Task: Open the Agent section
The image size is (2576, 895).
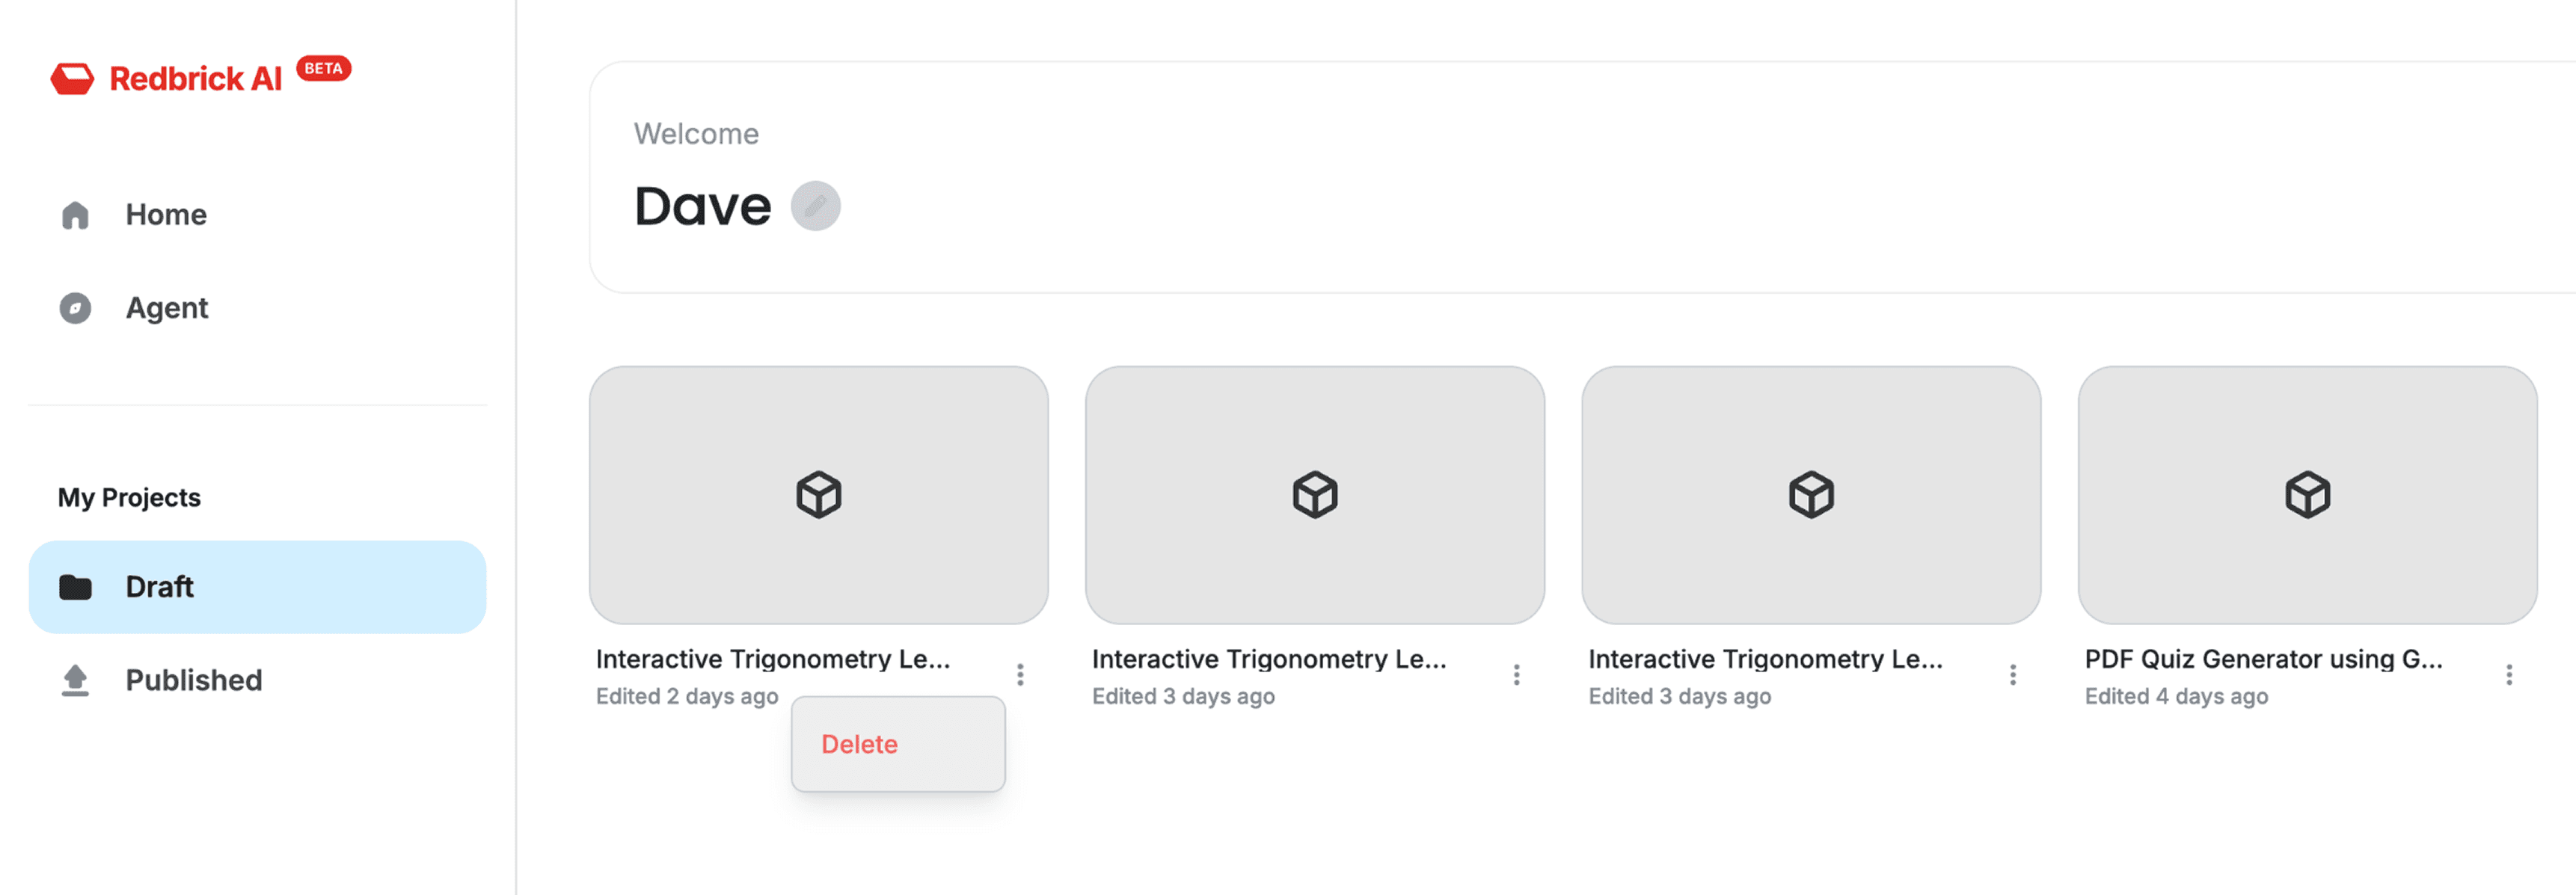Action: pyautogui.click(x=167, y=308)
